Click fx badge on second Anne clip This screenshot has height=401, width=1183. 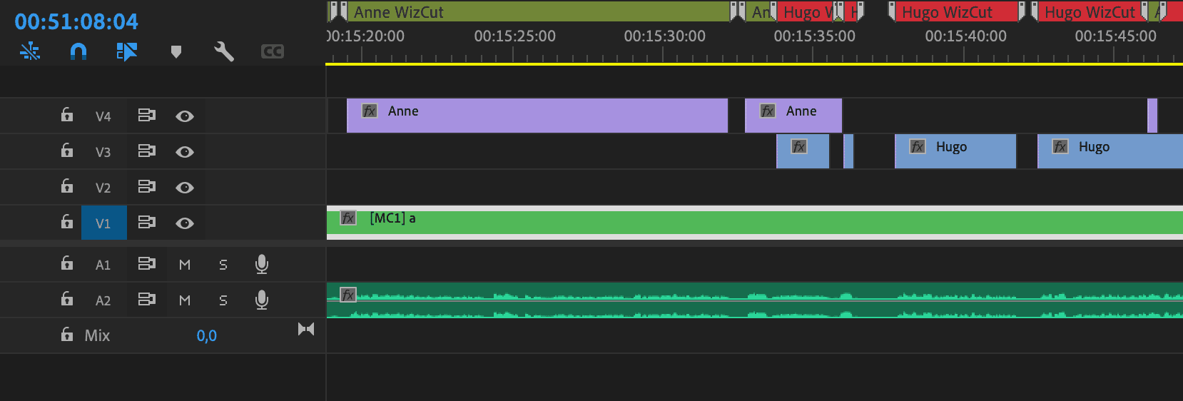click(x=768, y=111)
